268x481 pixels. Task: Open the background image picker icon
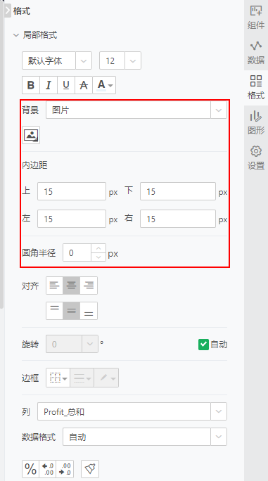coord(31,135)
